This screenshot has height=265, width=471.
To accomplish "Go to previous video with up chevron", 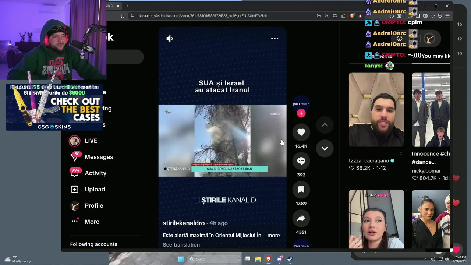I will [x=325, y=125].
